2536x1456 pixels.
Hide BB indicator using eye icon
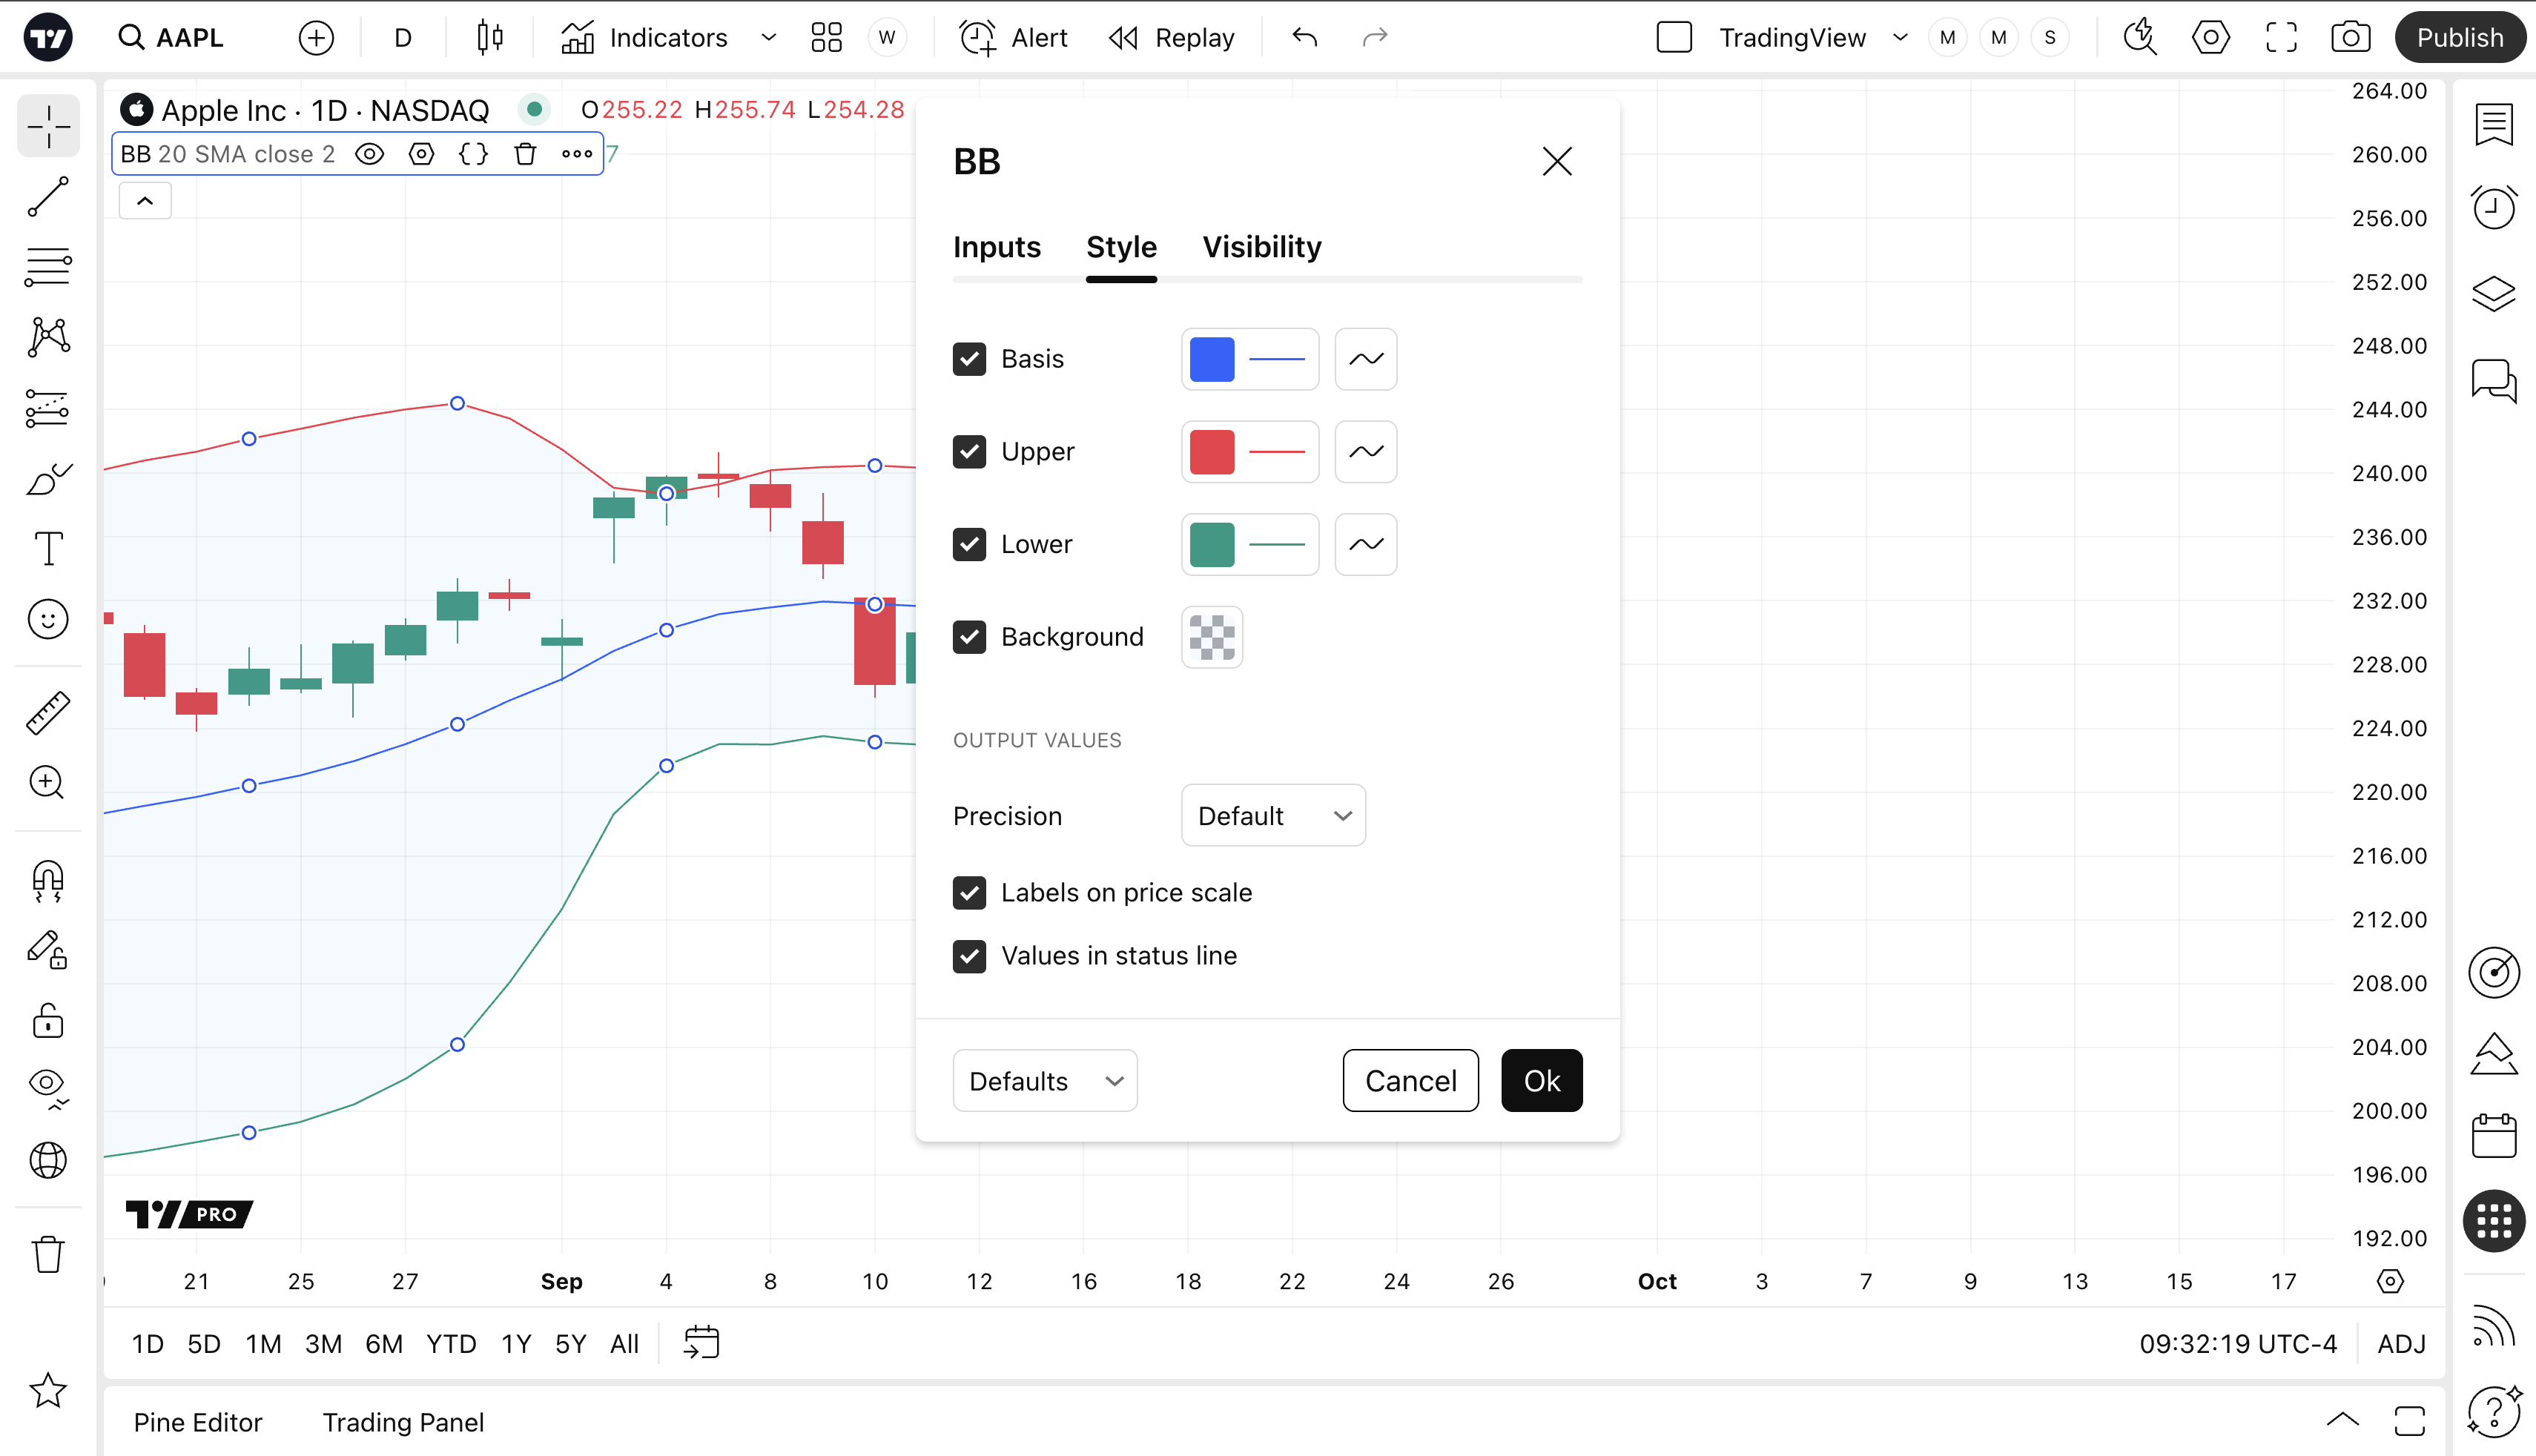(370, 154)
